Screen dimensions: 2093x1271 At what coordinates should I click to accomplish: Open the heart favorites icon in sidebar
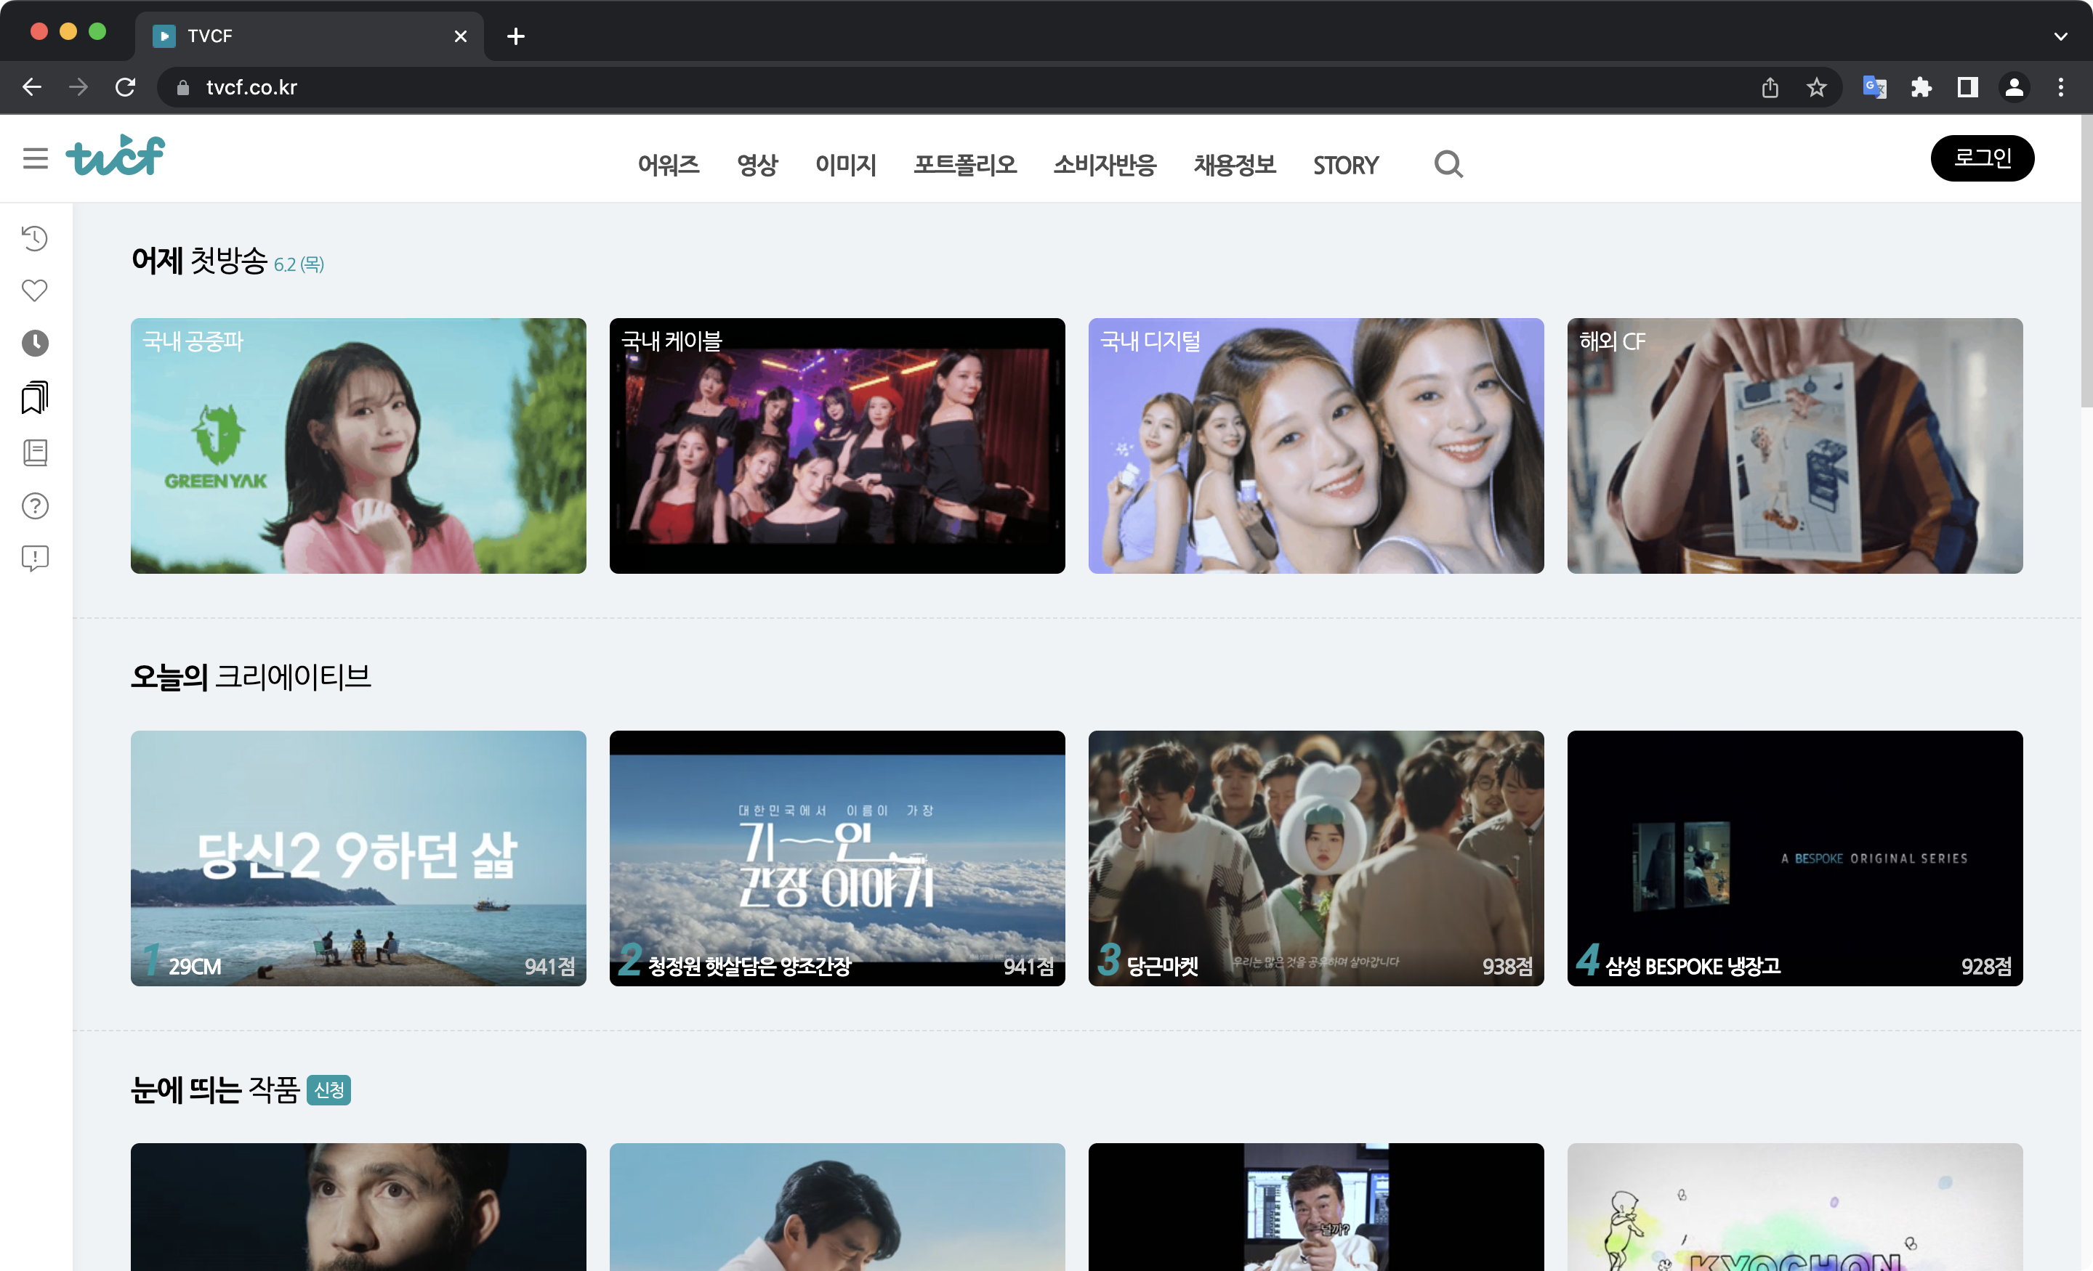click(35, 291)
